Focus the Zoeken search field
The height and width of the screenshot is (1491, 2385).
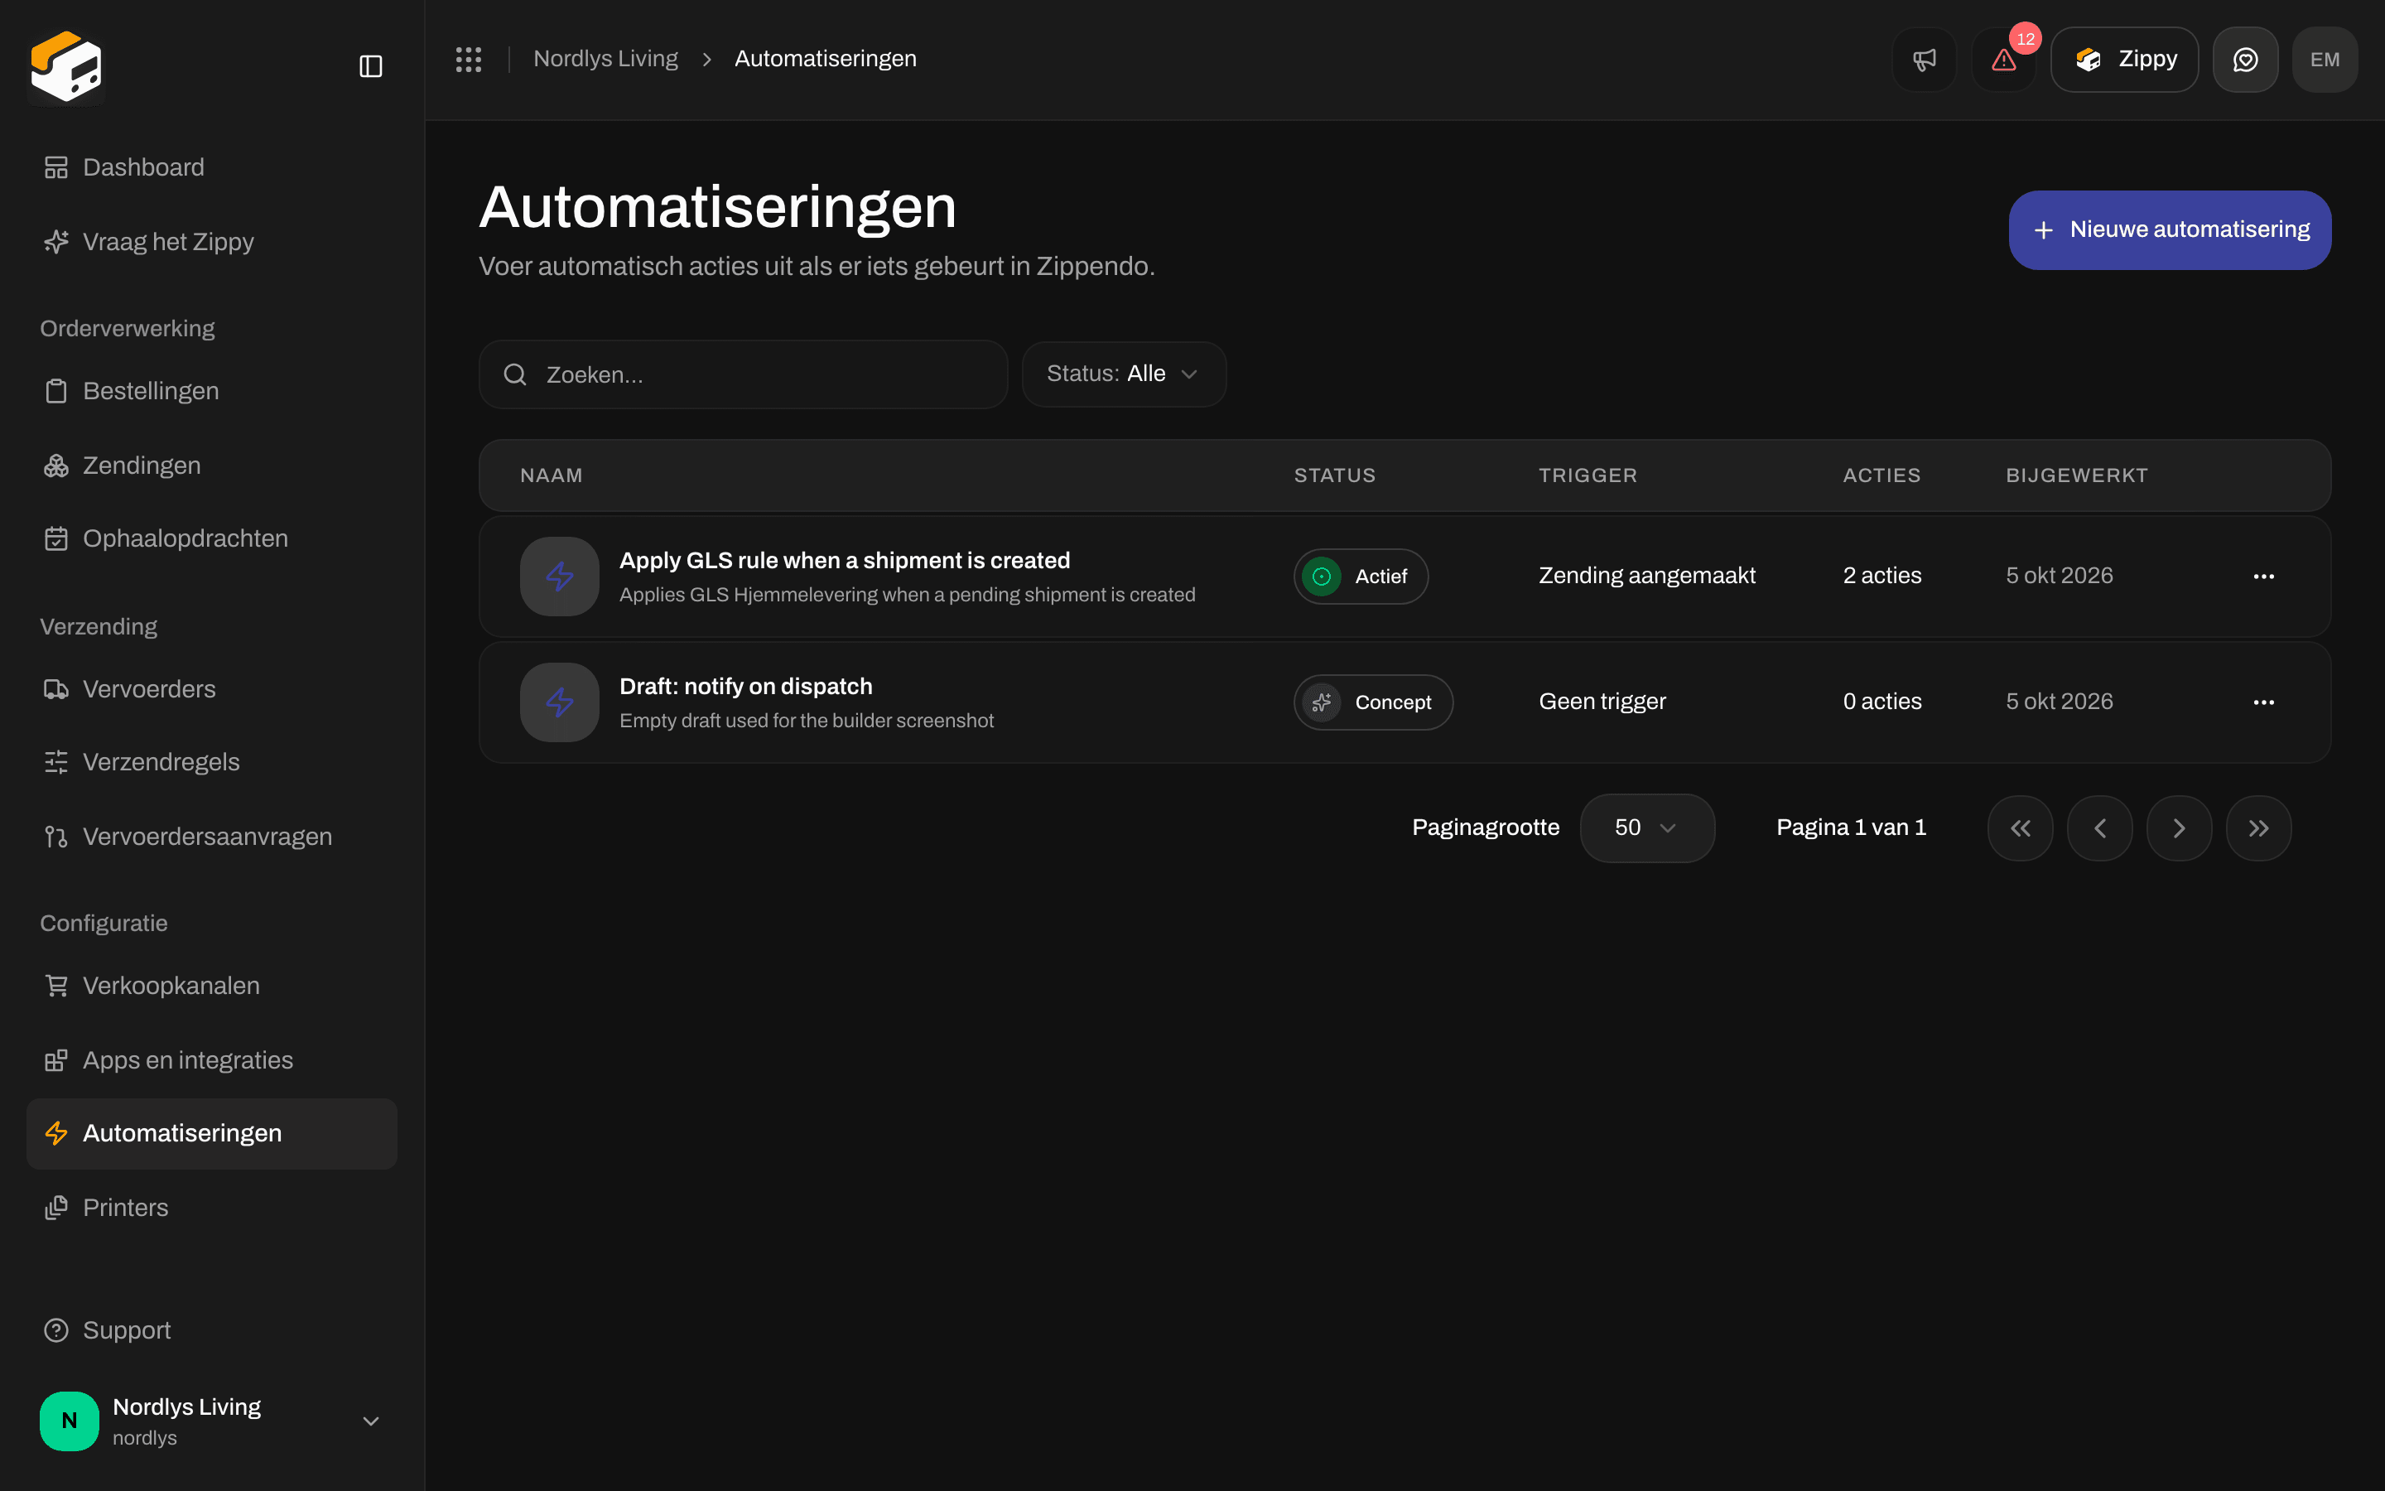[x=743, y=374]
